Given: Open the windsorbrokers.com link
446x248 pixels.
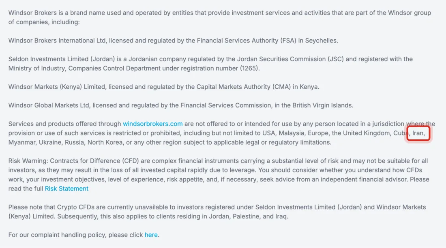Looking at the screenshot, I should pyautogui.click(x=152, y=124).
